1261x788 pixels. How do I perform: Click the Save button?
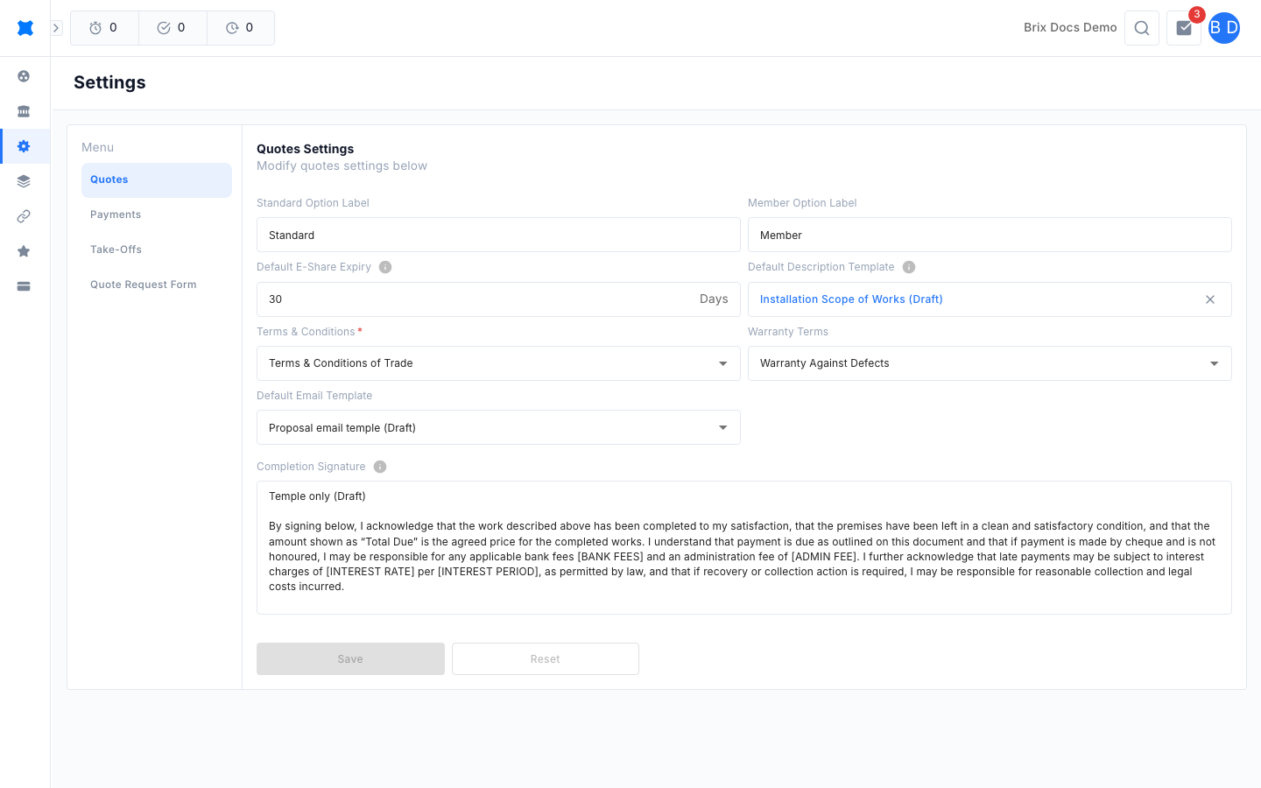[350, 659]
